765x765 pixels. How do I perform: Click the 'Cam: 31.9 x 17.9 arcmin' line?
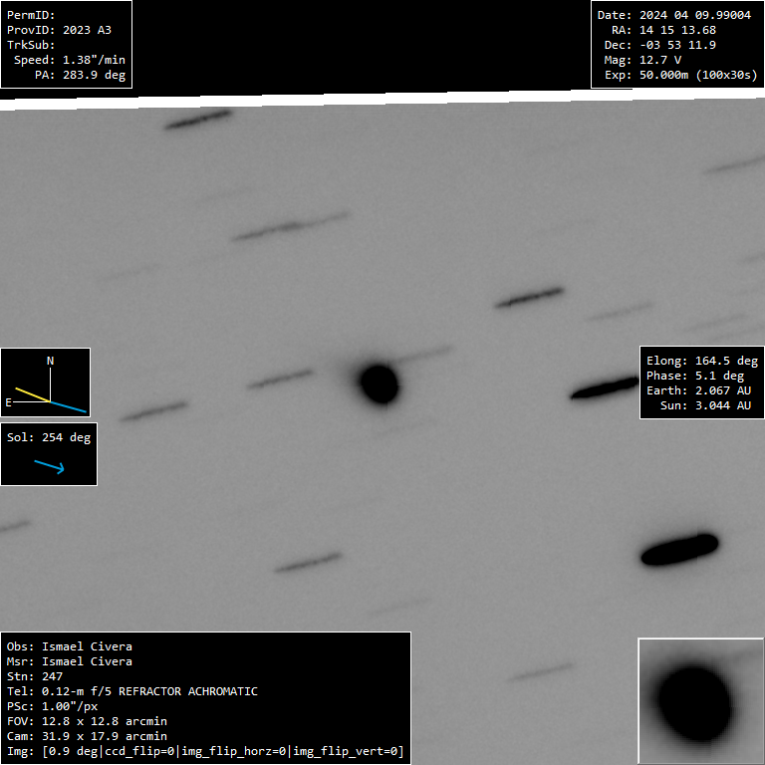point(87,736)
